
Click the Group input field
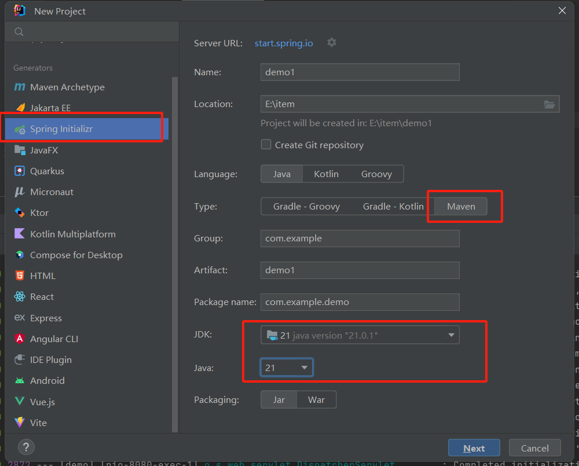360,238
